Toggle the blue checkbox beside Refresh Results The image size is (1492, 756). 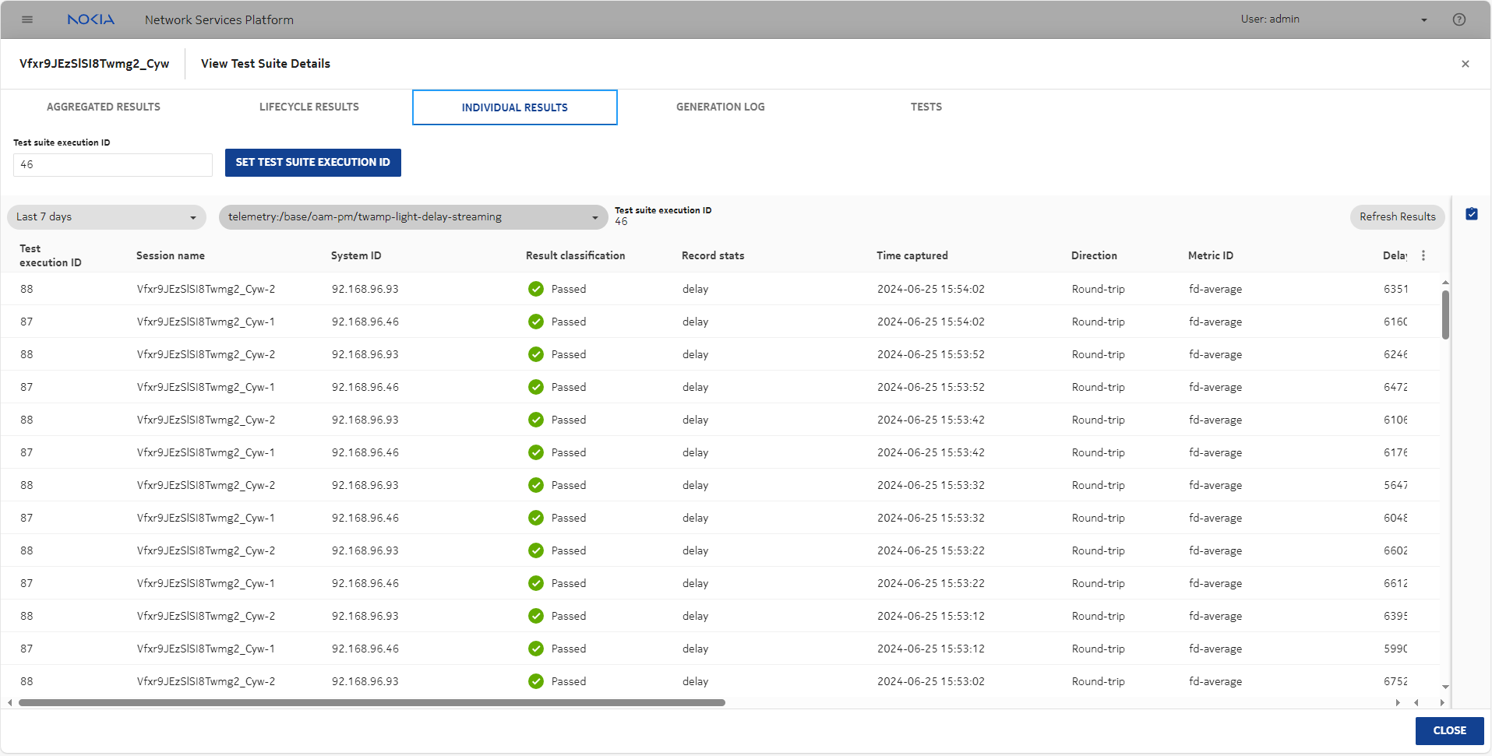tap(1471, 214)
